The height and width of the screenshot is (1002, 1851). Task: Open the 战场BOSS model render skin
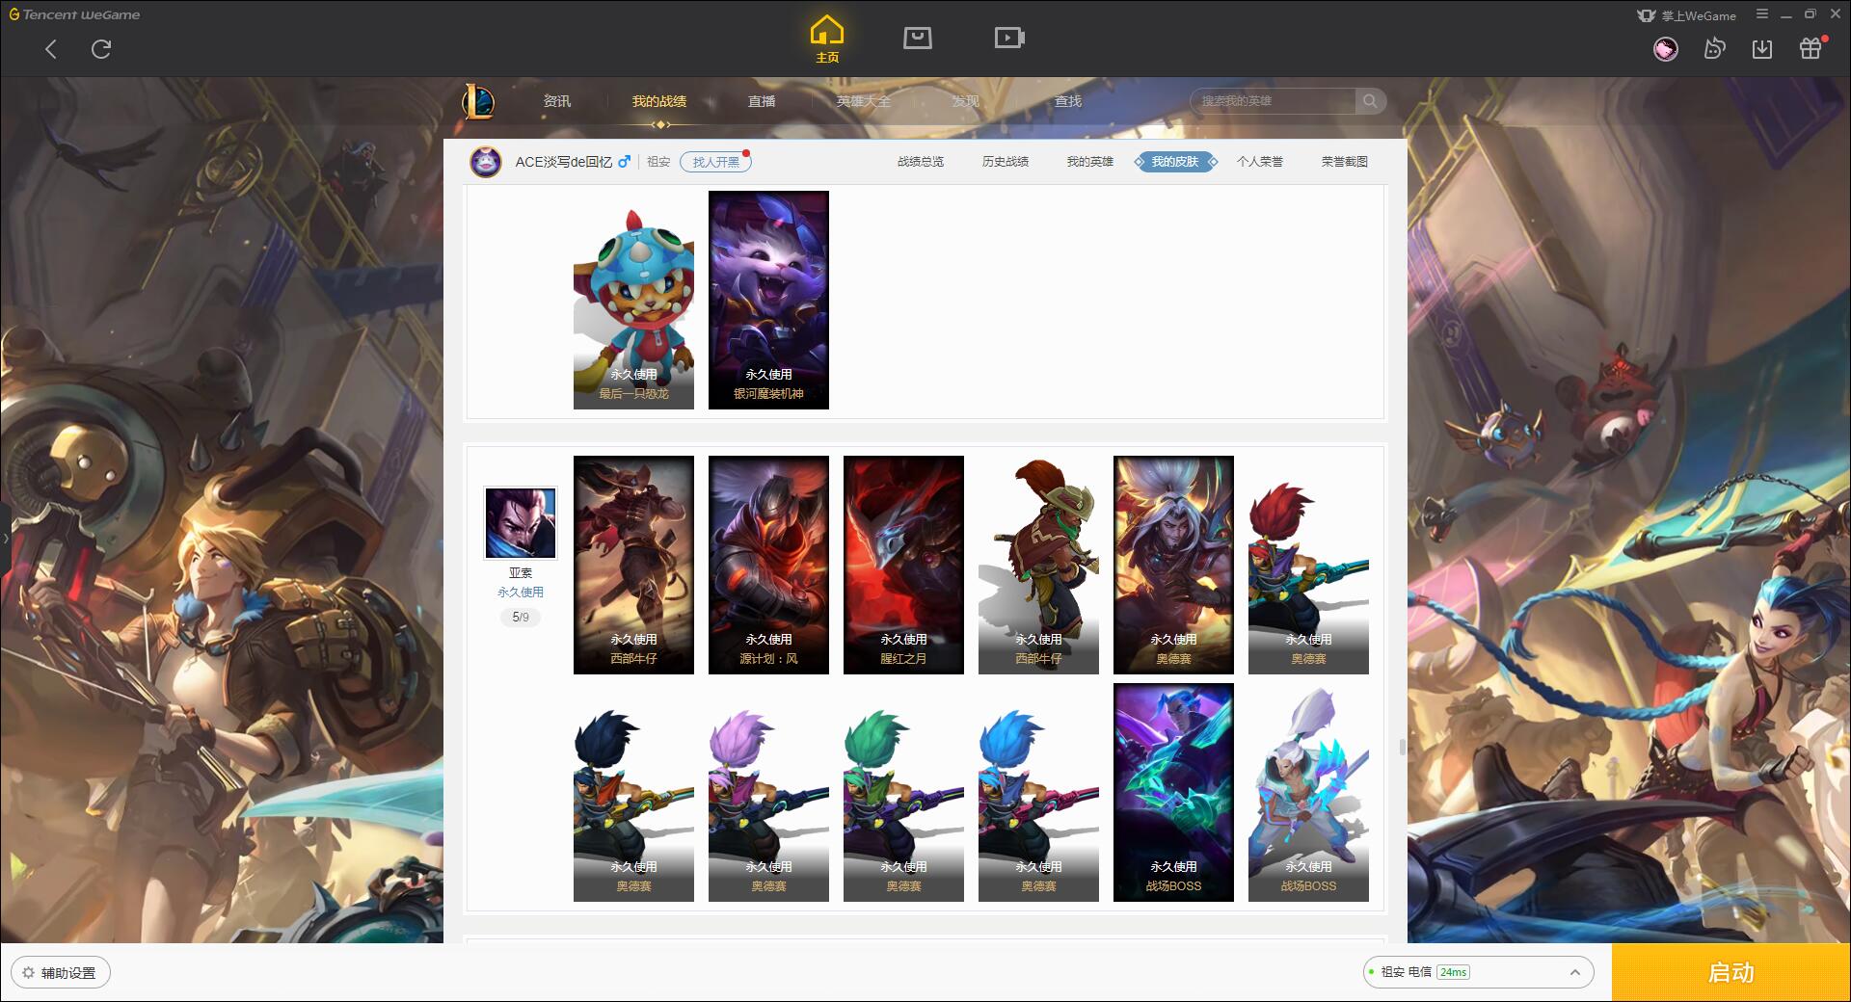point(1308,792)
